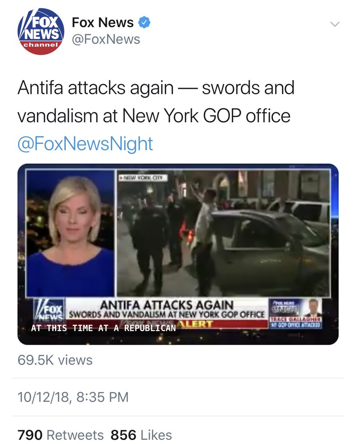Tap the video caption 'At this time at a Republican'
Image resolution: width=356 pixels, height=444 pixels.
point(104,328)
